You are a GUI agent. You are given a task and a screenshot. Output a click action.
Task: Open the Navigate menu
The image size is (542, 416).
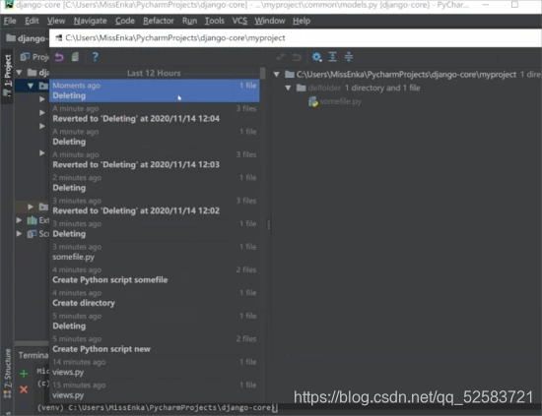pyautogui.click(x=90, y=21)
